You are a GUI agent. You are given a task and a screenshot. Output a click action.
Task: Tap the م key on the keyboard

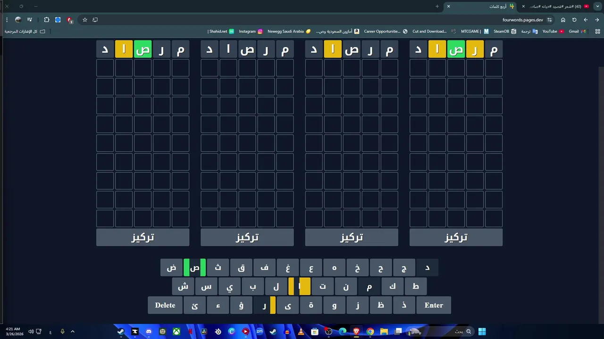pyautogui.click(x=369, y=286)
